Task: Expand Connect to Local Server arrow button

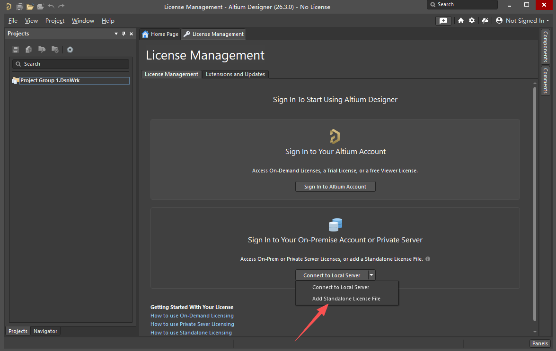Action: pyautogui.click(x=371, y=275)
